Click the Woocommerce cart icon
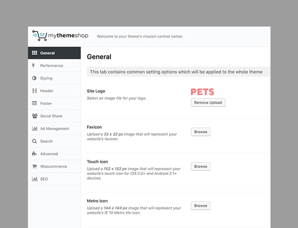298x228 pixels. pyautogui.click(x=34, y=166)
